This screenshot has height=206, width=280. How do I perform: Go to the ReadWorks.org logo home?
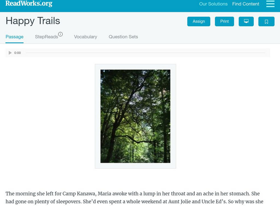click(x=29, y=4)
